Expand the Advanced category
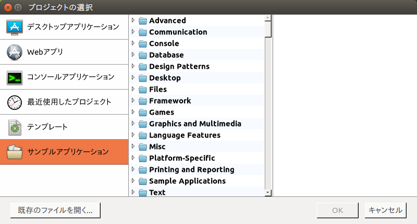This screenshot has height=224, width=417. 133,20
